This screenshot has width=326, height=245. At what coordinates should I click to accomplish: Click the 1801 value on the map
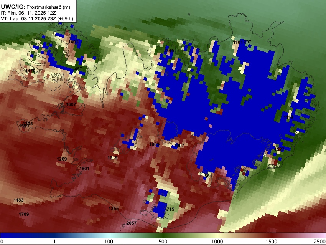pyautogui.click(x=84, y=169)
